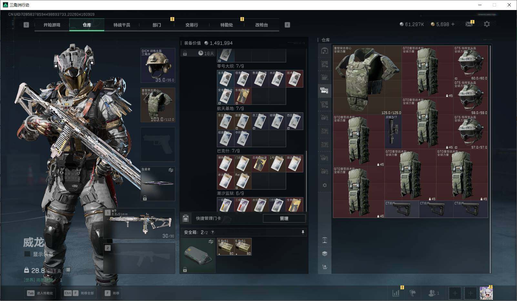Image resolution: width=517 pixels, height=301 pixels.
Task: Click the Q previous-tab key icon
Action: point(26,25)
